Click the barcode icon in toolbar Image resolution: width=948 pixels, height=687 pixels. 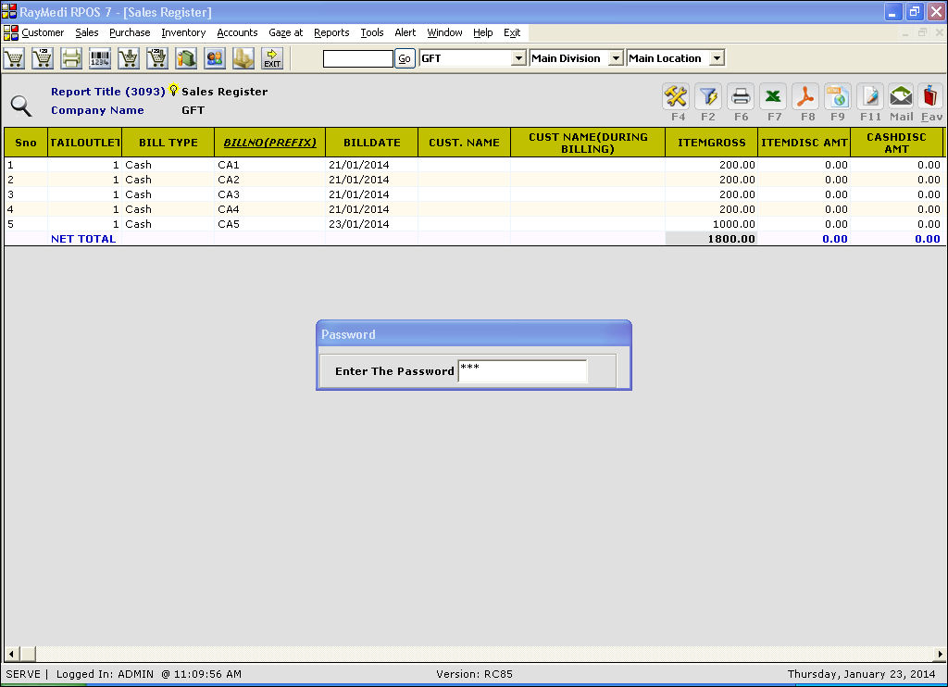[x=99, y=58]
